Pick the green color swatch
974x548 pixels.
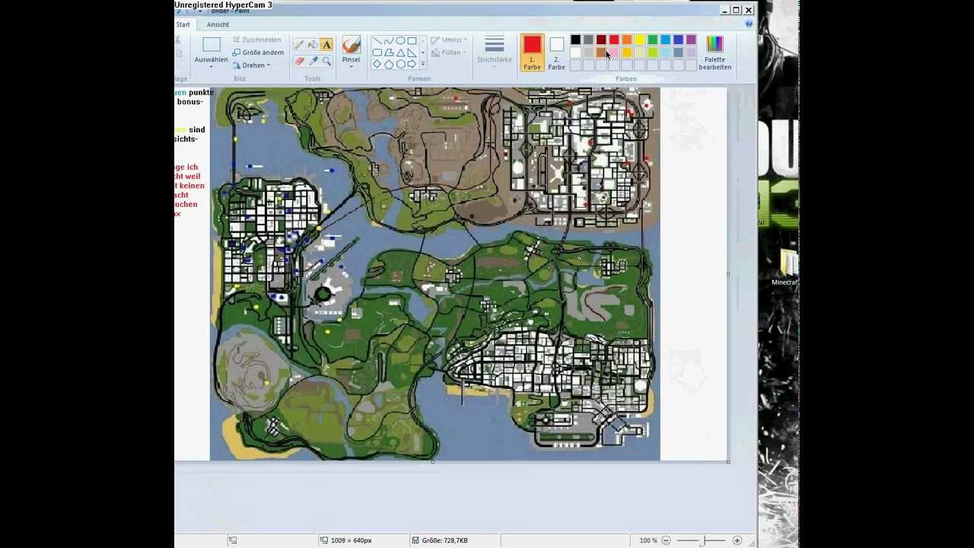(653, 40)
